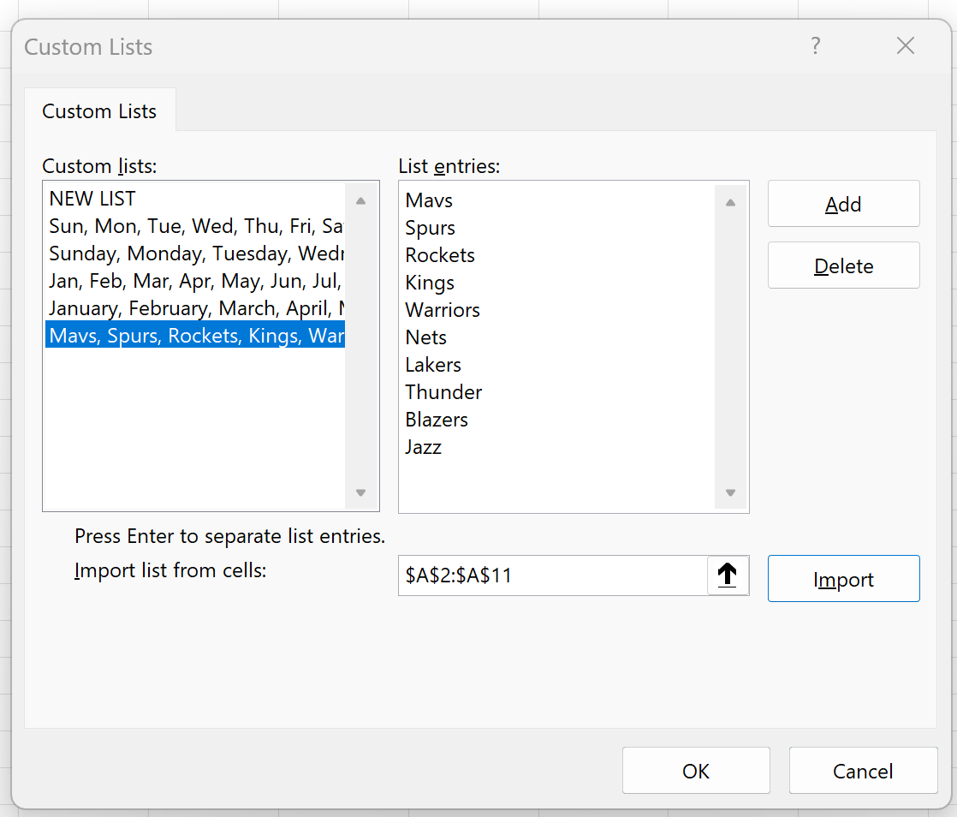Screen dimensions: 957x817
Task: Select Warriors in the List entries box
Action: pos(443,309)
